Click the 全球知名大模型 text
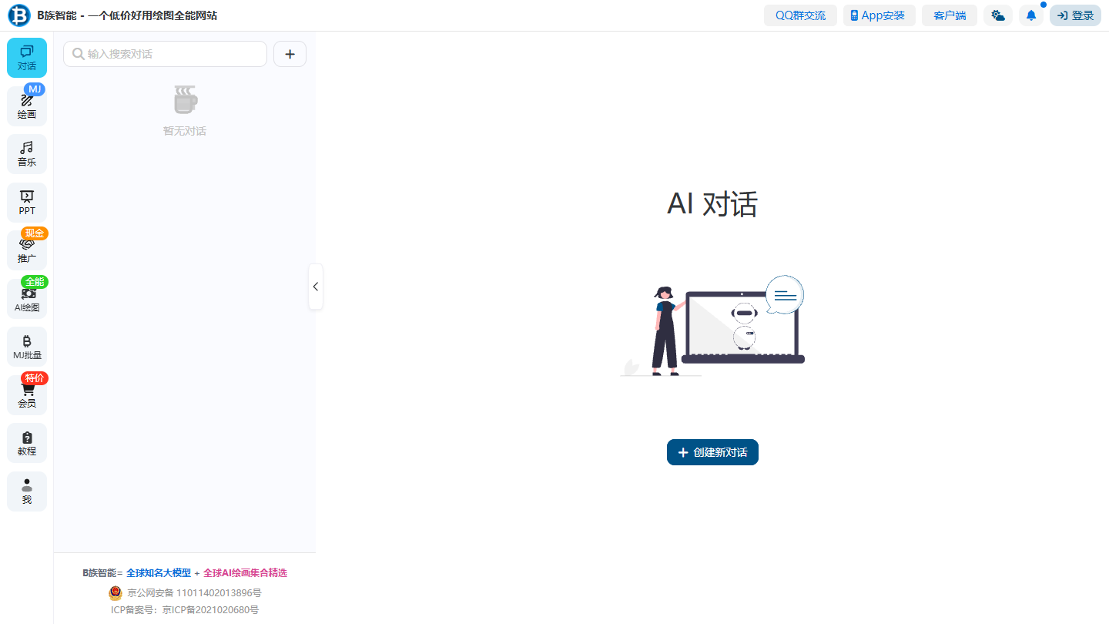The height and width of the screenshot is (624, 1109). pos(159,573)
